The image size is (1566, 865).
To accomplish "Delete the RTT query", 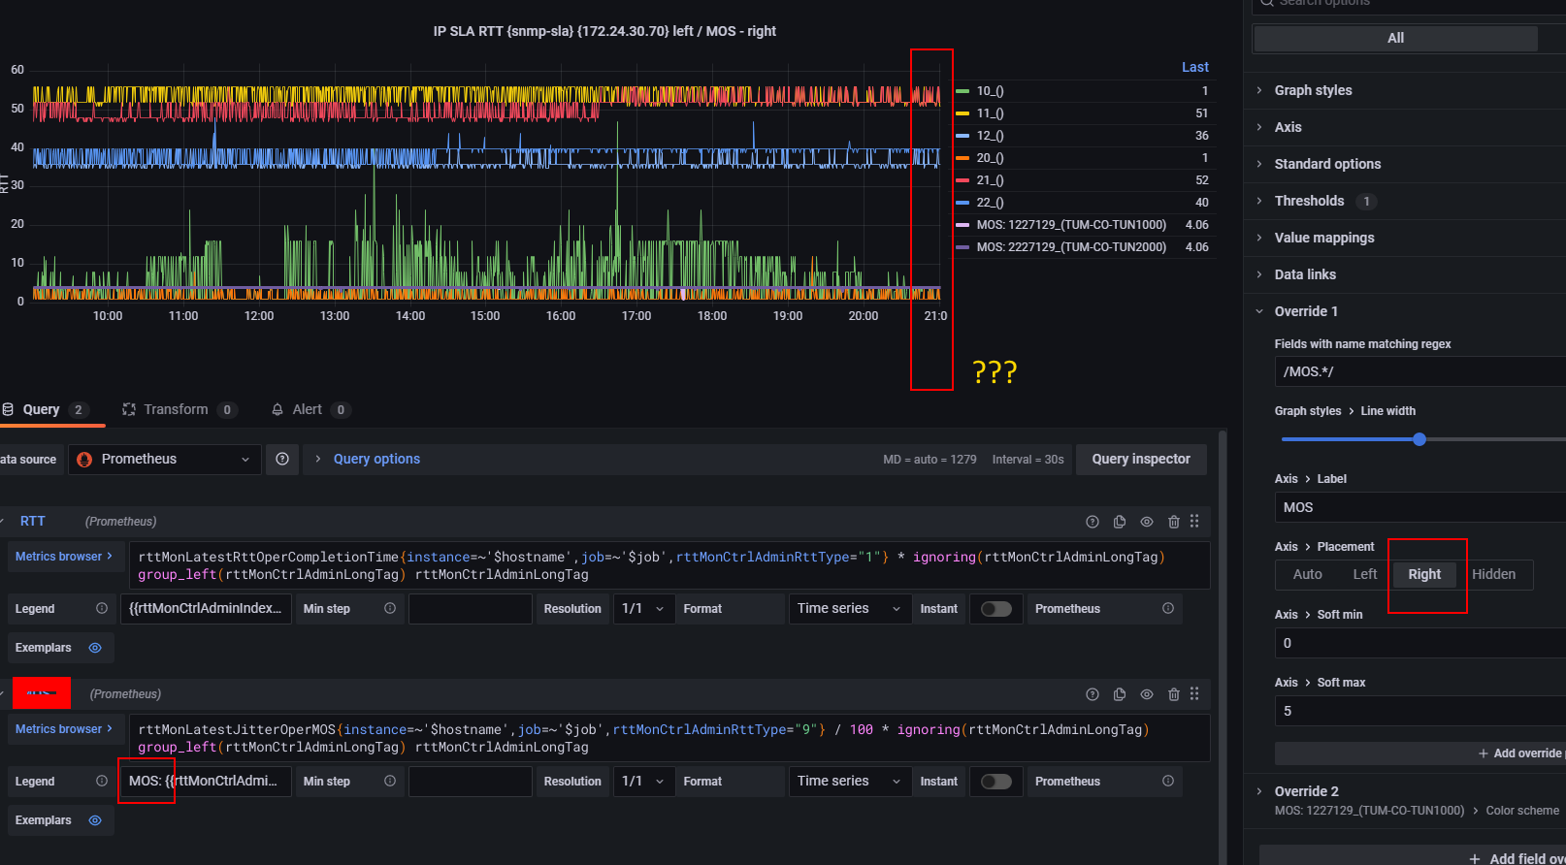I will click(x=1174, y=522).
